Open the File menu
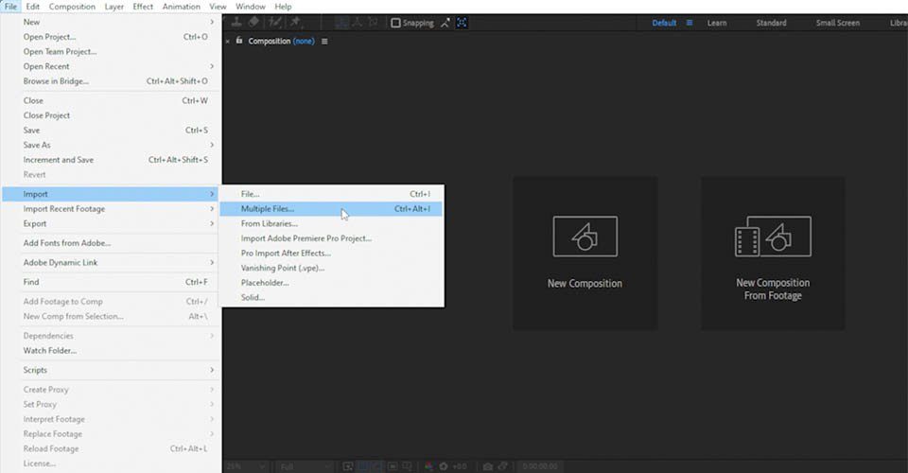 (x=11, y=7)
